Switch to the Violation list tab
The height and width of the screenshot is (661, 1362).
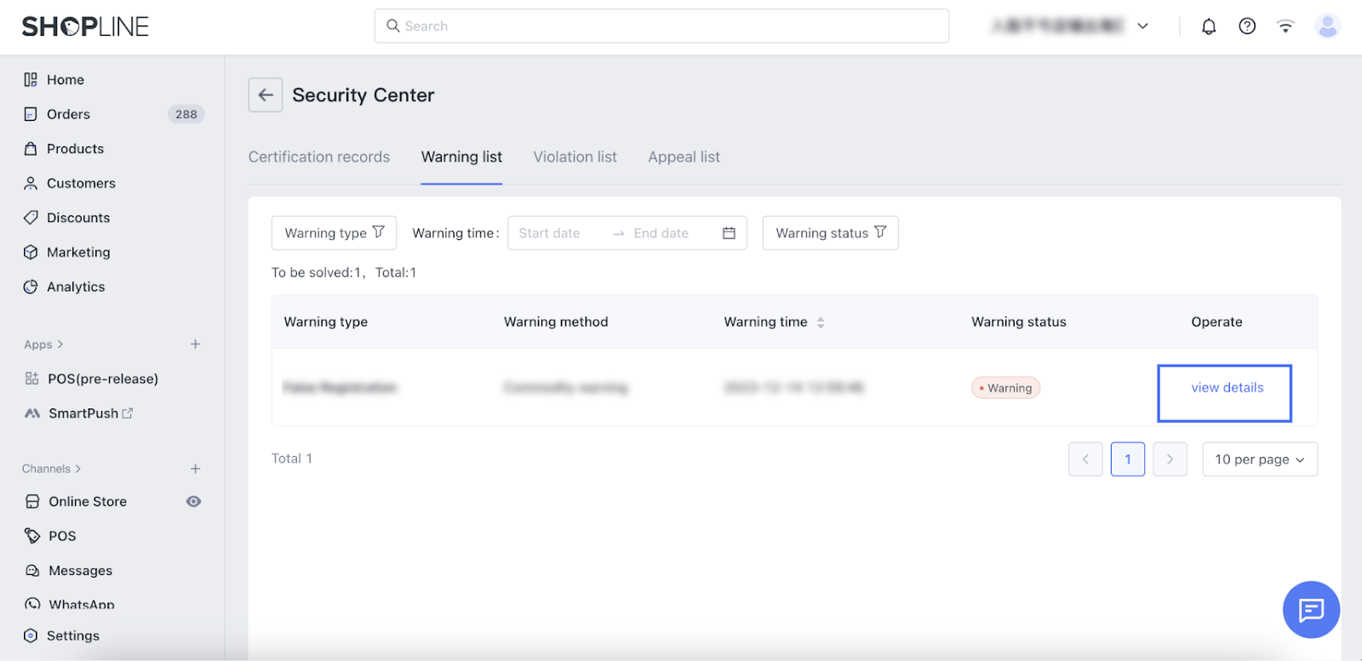coord(575,157)
